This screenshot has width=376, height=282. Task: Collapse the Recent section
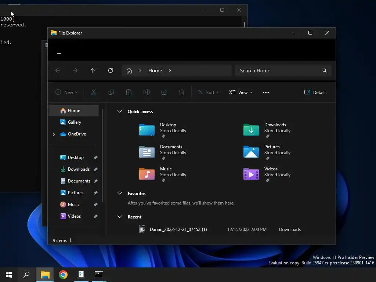point(120,217)
